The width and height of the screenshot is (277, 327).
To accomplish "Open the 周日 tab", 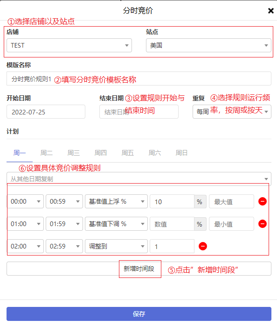I will (x=181, y=153).
